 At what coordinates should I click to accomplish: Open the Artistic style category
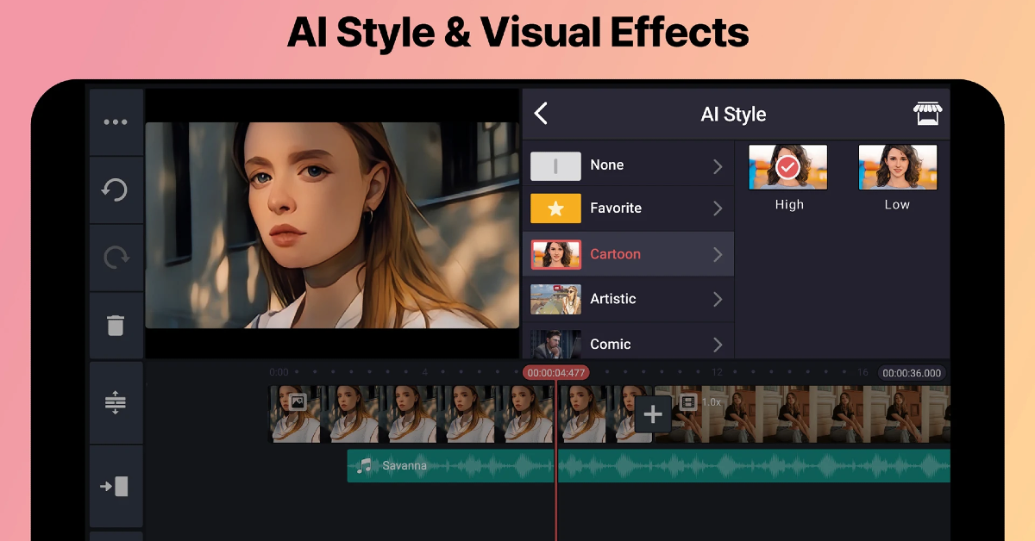tap(612, 299)
